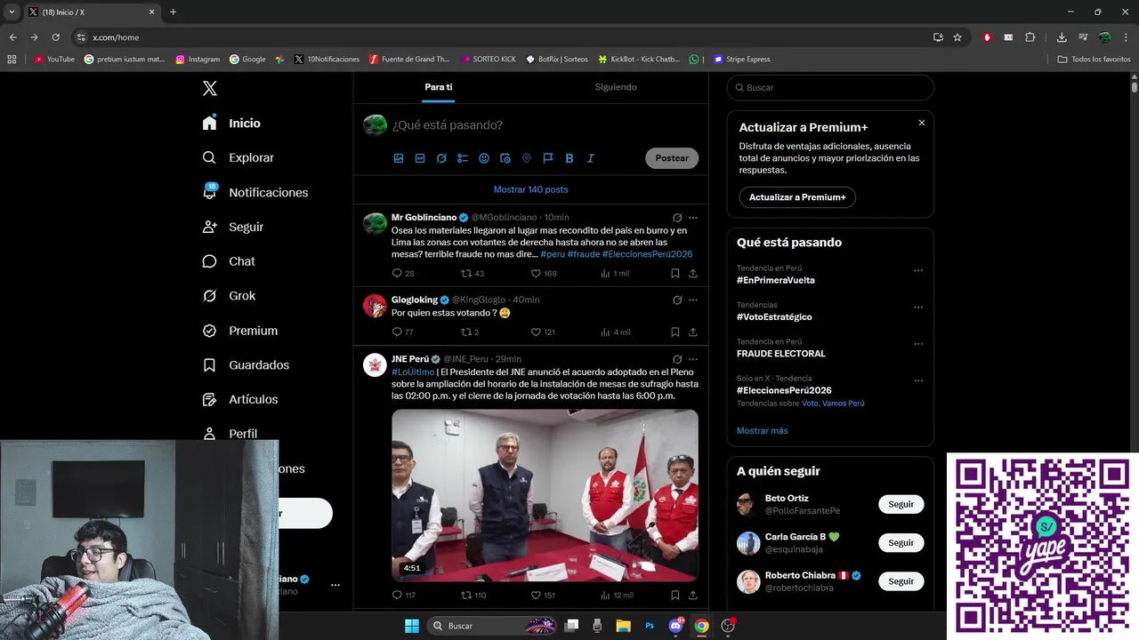
Task: Open options for #EleccionesPerú2026 trend
Action: click(x=918, y=380)
